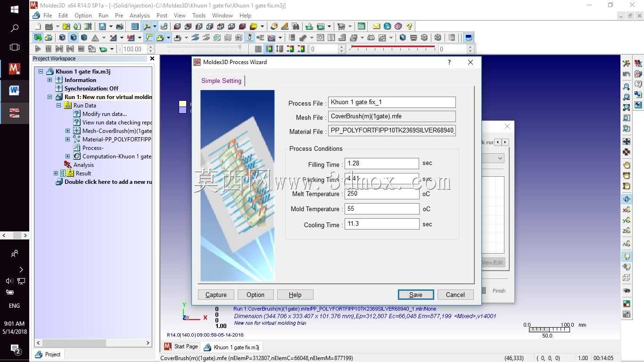The height and width of the screenshot is (362, 644).
Task: Open the Post menu
Action: (162, 16)
